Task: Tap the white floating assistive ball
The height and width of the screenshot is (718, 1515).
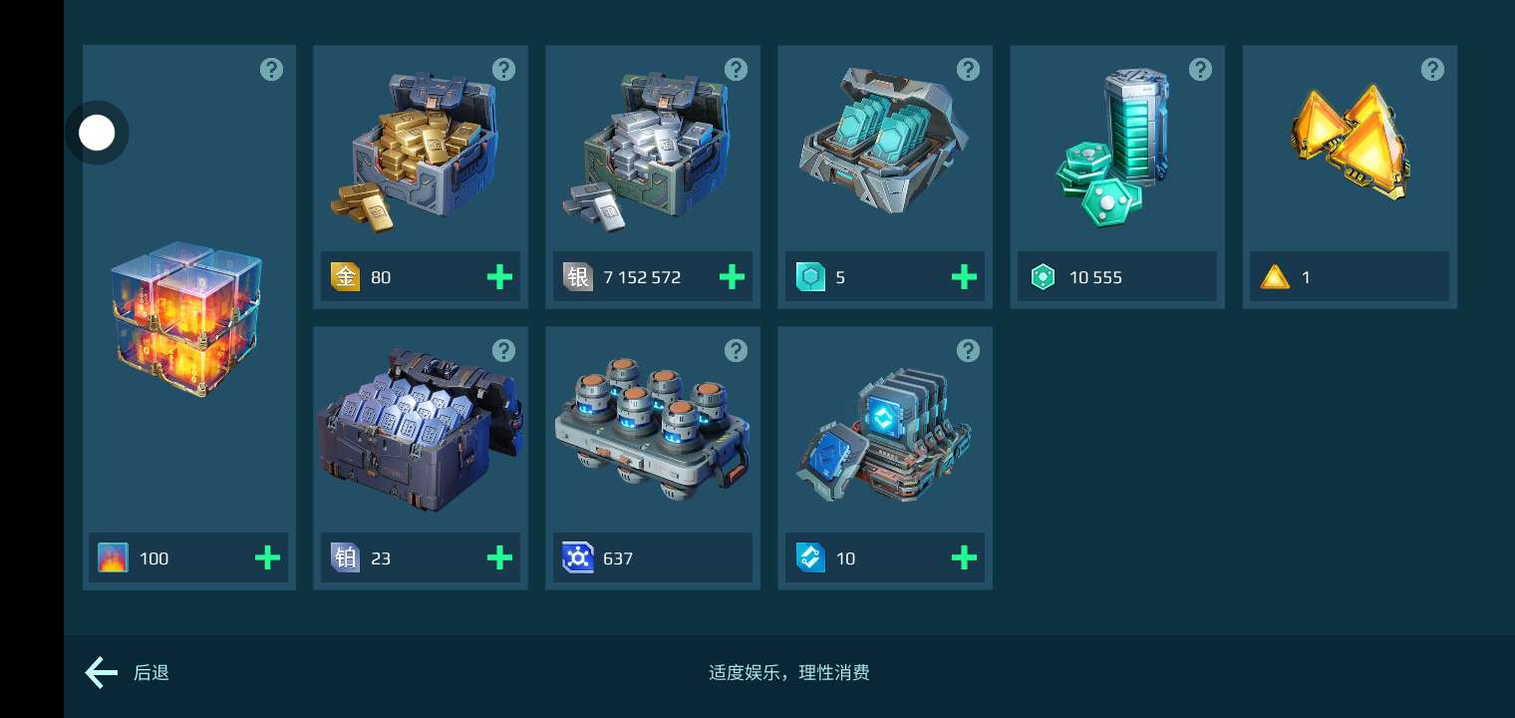Action: pyautogui.click(x=97, y=133)
